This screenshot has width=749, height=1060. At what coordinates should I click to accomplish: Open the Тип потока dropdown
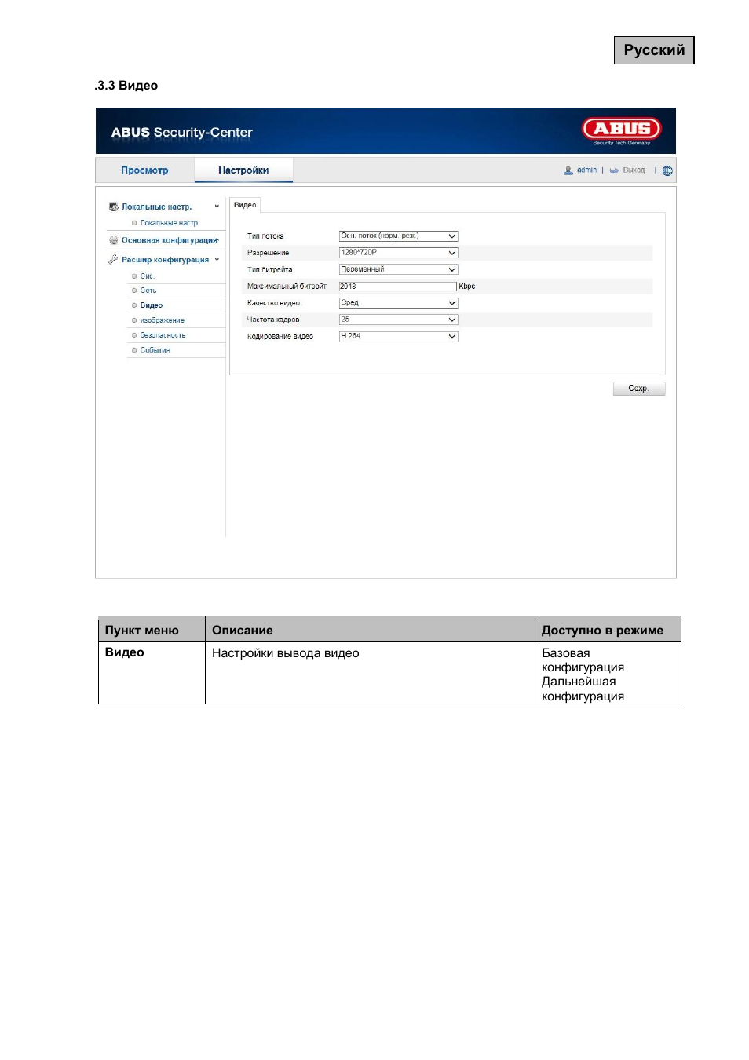[x=398, y=236]
